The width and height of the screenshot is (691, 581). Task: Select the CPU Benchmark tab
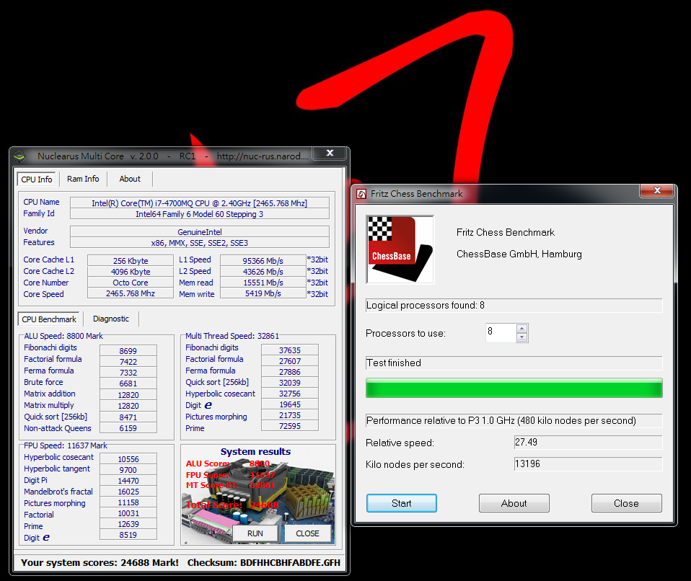pyautogui.click(x=49, y=319)
